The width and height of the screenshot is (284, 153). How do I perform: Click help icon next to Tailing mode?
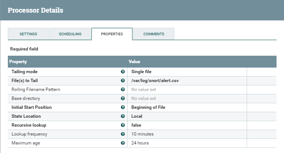click(123, 72)
